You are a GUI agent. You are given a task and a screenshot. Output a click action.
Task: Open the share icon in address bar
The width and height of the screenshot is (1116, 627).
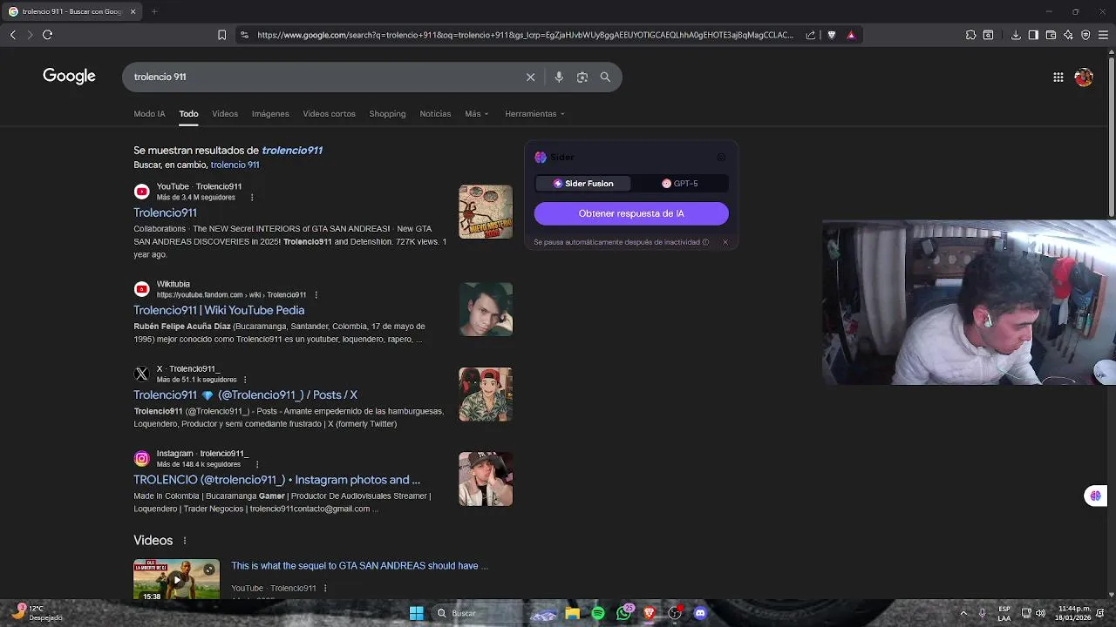811,35
